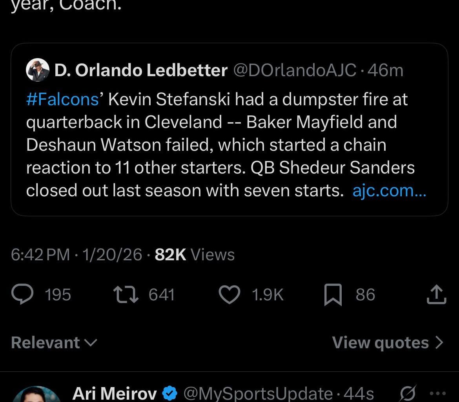Viewport: 459px width, 402px height.
Task: Click the @DOrlandoAJC handle
Action: click(x=295, y=70)
